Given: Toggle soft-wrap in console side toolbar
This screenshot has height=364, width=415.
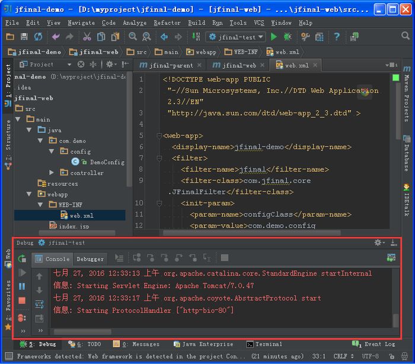Looking at the screenshot, I should 40,304.
